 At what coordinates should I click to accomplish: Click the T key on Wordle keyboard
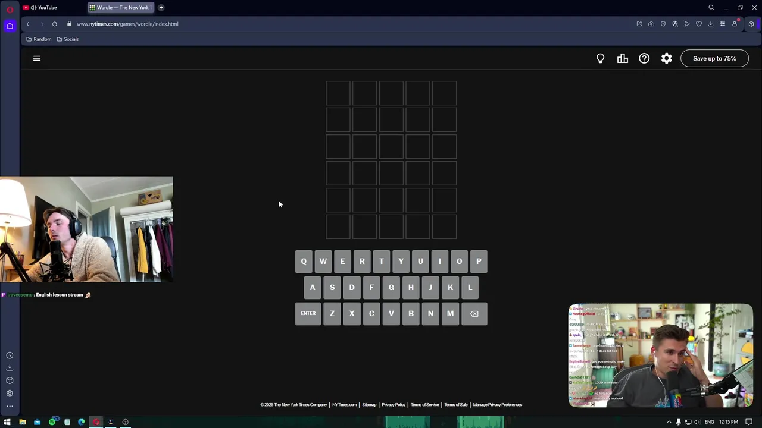coord(382,262)
